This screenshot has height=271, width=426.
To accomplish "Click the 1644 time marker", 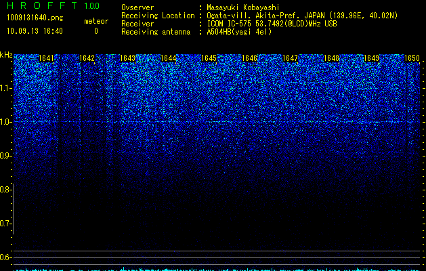I will (168, 58).
